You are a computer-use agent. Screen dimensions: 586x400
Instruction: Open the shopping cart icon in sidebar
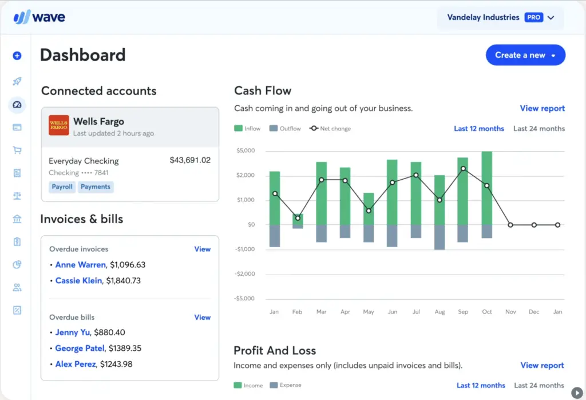click(x=17, y=151)
